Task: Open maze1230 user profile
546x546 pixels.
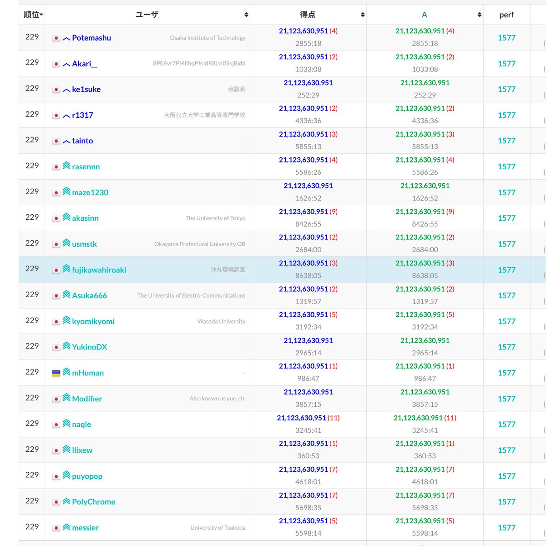Action: point(90,192)
